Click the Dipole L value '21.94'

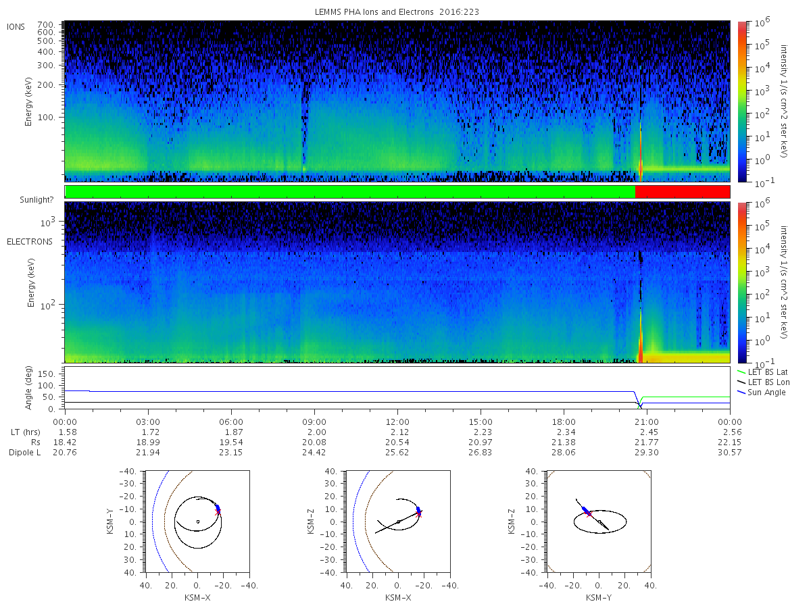[x=148, y=452]
